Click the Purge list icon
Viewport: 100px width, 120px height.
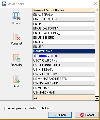click(16, 37)
